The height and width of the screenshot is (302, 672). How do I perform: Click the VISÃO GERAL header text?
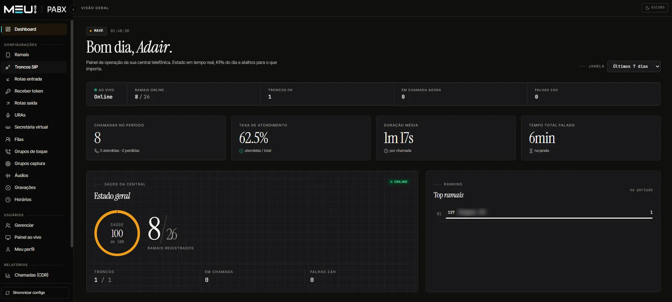[95, 8]
